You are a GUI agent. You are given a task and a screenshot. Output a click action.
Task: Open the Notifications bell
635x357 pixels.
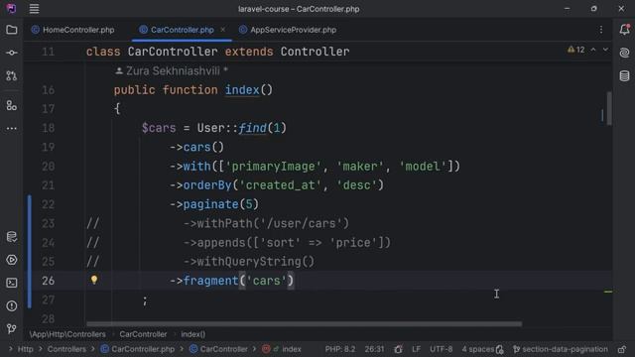624,29
